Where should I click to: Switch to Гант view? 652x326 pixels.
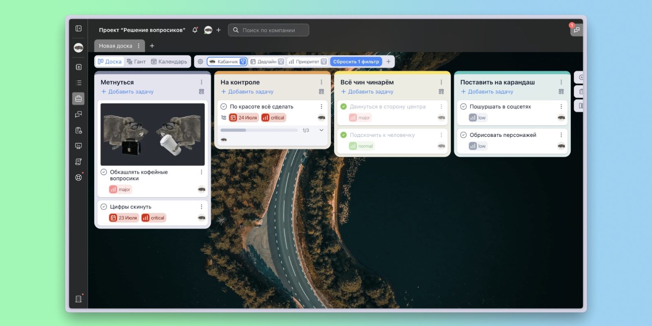coord(136,62)
